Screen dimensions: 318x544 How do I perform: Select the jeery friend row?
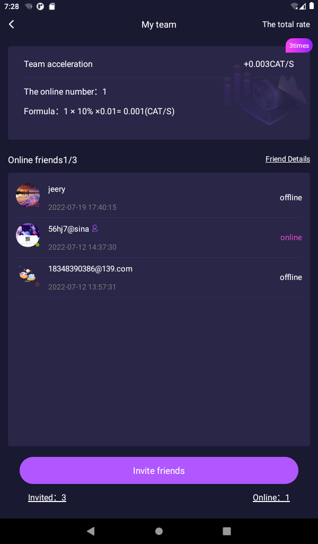click(159, 198)
